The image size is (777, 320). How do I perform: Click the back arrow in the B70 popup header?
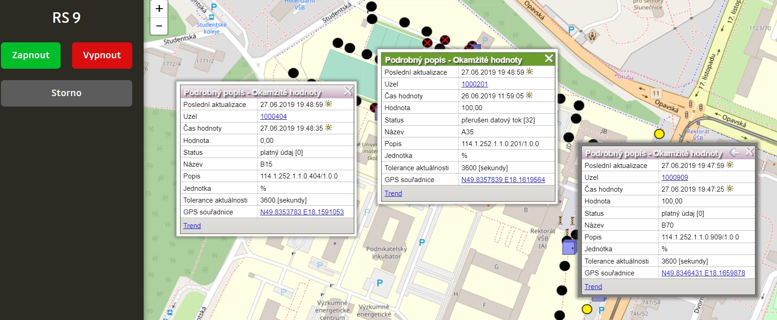[x=735, y=152]
